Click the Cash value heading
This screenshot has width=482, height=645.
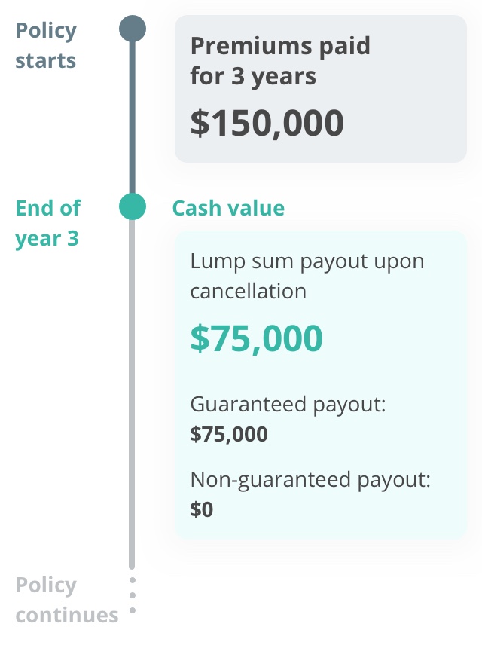click(228, 208)
